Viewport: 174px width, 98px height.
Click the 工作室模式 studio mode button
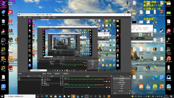pyautogui.click(x=122, y=84)
